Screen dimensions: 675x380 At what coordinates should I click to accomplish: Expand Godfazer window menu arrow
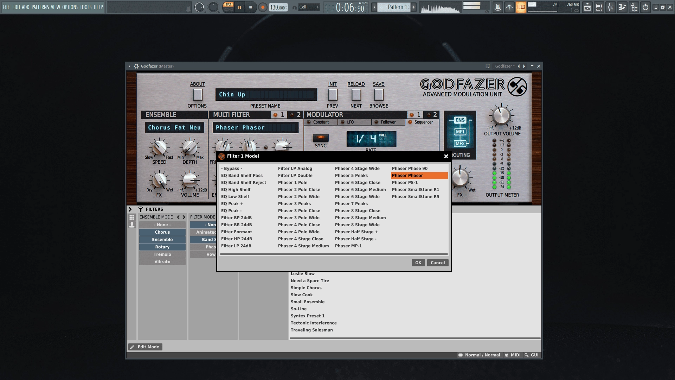tap(129, 66)
